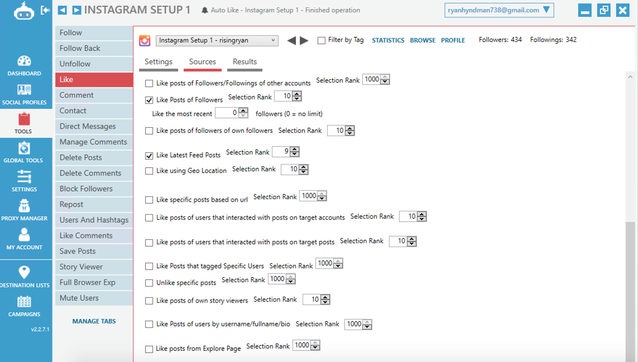638x362 pixels.
Task: Switch to next account with black right arrow
Action: pyautogui.click(x=304, y=41)
